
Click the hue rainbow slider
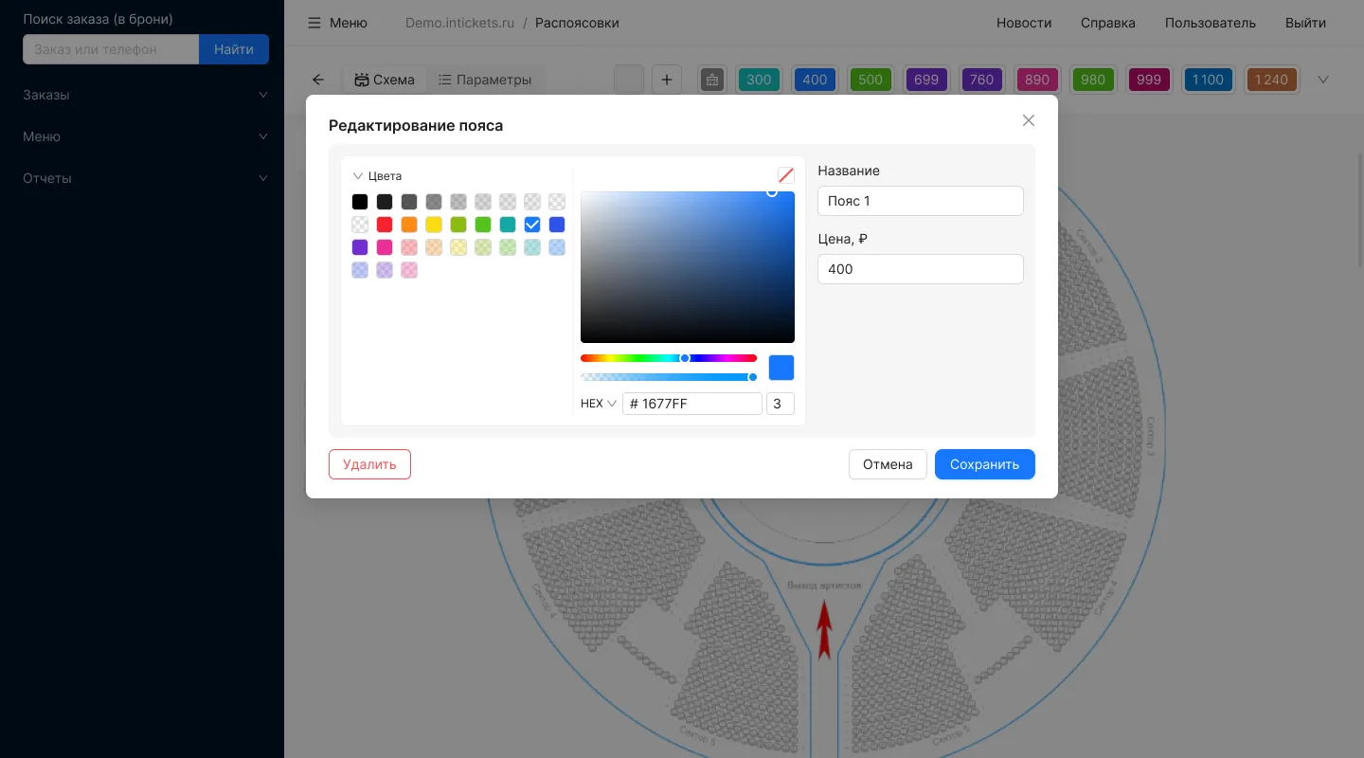[668, 358]
